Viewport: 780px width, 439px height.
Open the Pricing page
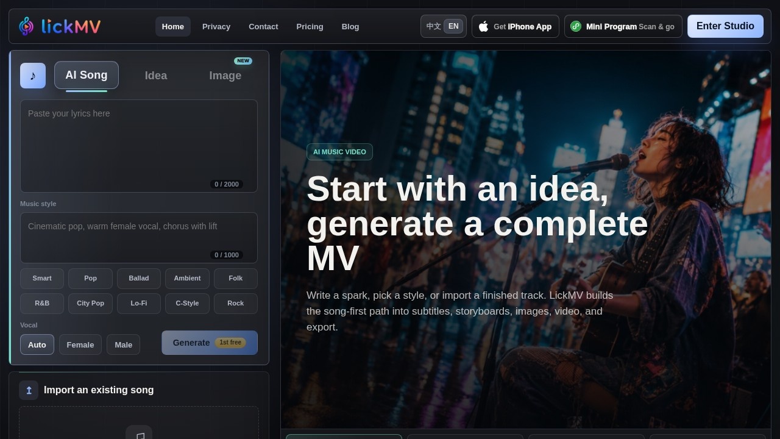pyautogui.click(x=310, y=26)
